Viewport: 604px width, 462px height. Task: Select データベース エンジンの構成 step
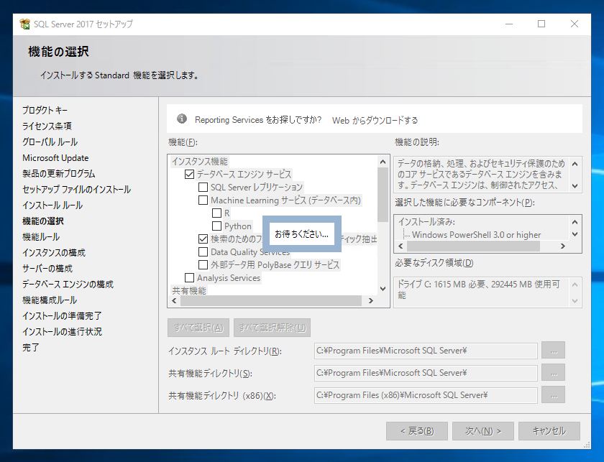click(68, 284)
